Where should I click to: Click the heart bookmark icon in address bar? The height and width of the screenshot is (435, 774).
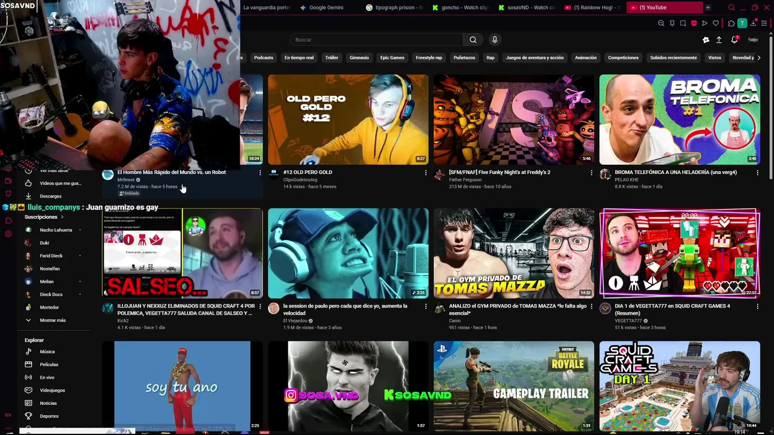(715, 24)
